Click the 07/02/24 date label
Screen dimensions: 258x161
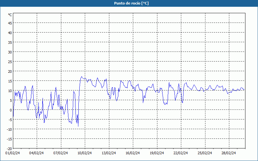(61, 153)
